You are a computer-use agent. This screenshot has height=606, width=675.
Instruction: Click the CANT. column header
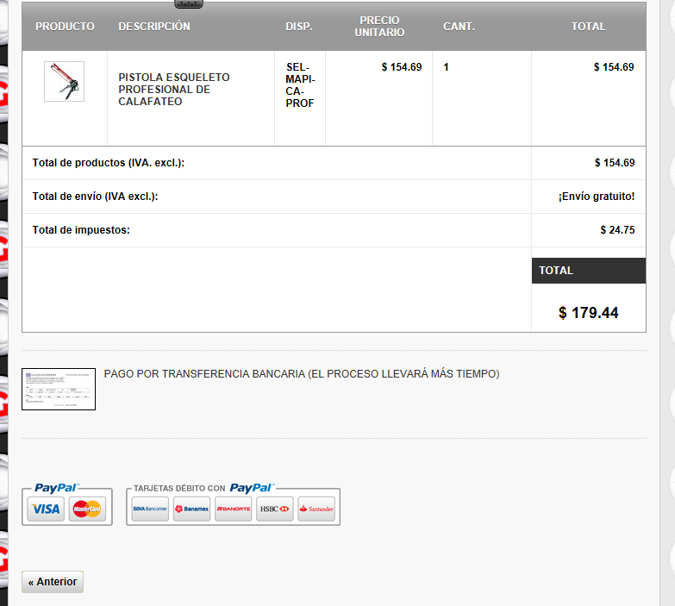pyautogui.click(x=459, y=26)
